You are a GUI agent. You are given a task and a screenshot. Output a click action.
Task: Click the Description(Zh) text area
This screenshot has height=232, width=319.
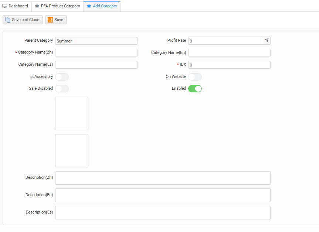click(x=163, y=178)
